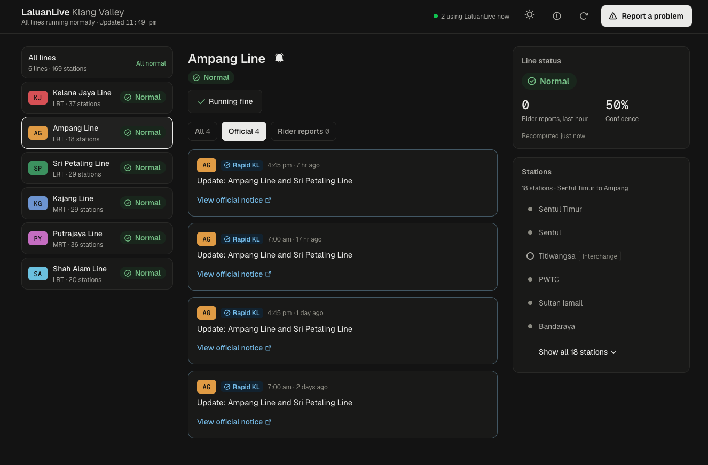Toggle light theme with sun icon

point(530,15)
